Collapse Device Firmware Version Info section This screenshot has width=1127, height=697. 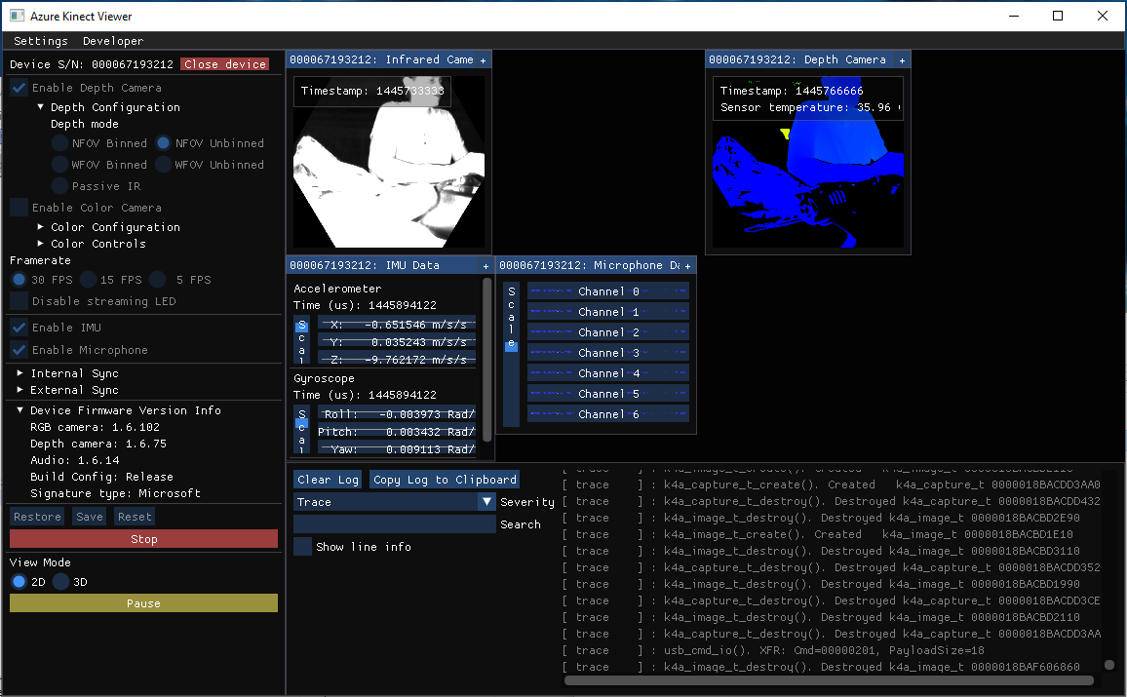(20, 410)
